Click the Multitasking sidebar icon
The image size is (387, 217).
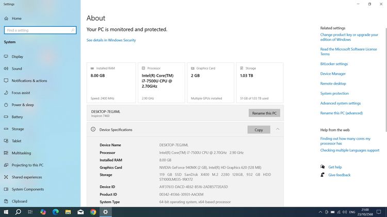pos(6,153)
